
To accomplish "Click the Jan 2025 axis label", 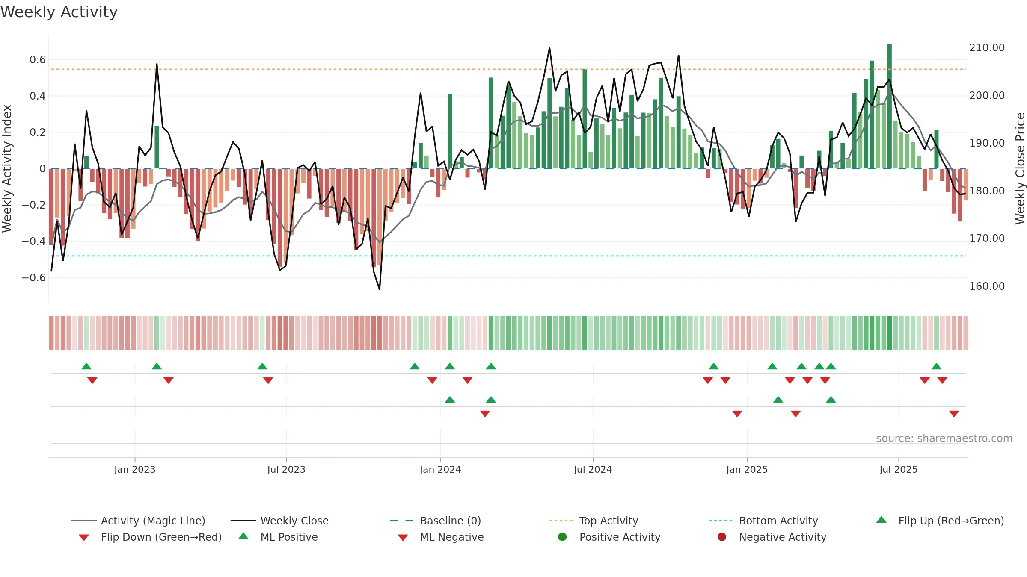I will coord(747,469).
